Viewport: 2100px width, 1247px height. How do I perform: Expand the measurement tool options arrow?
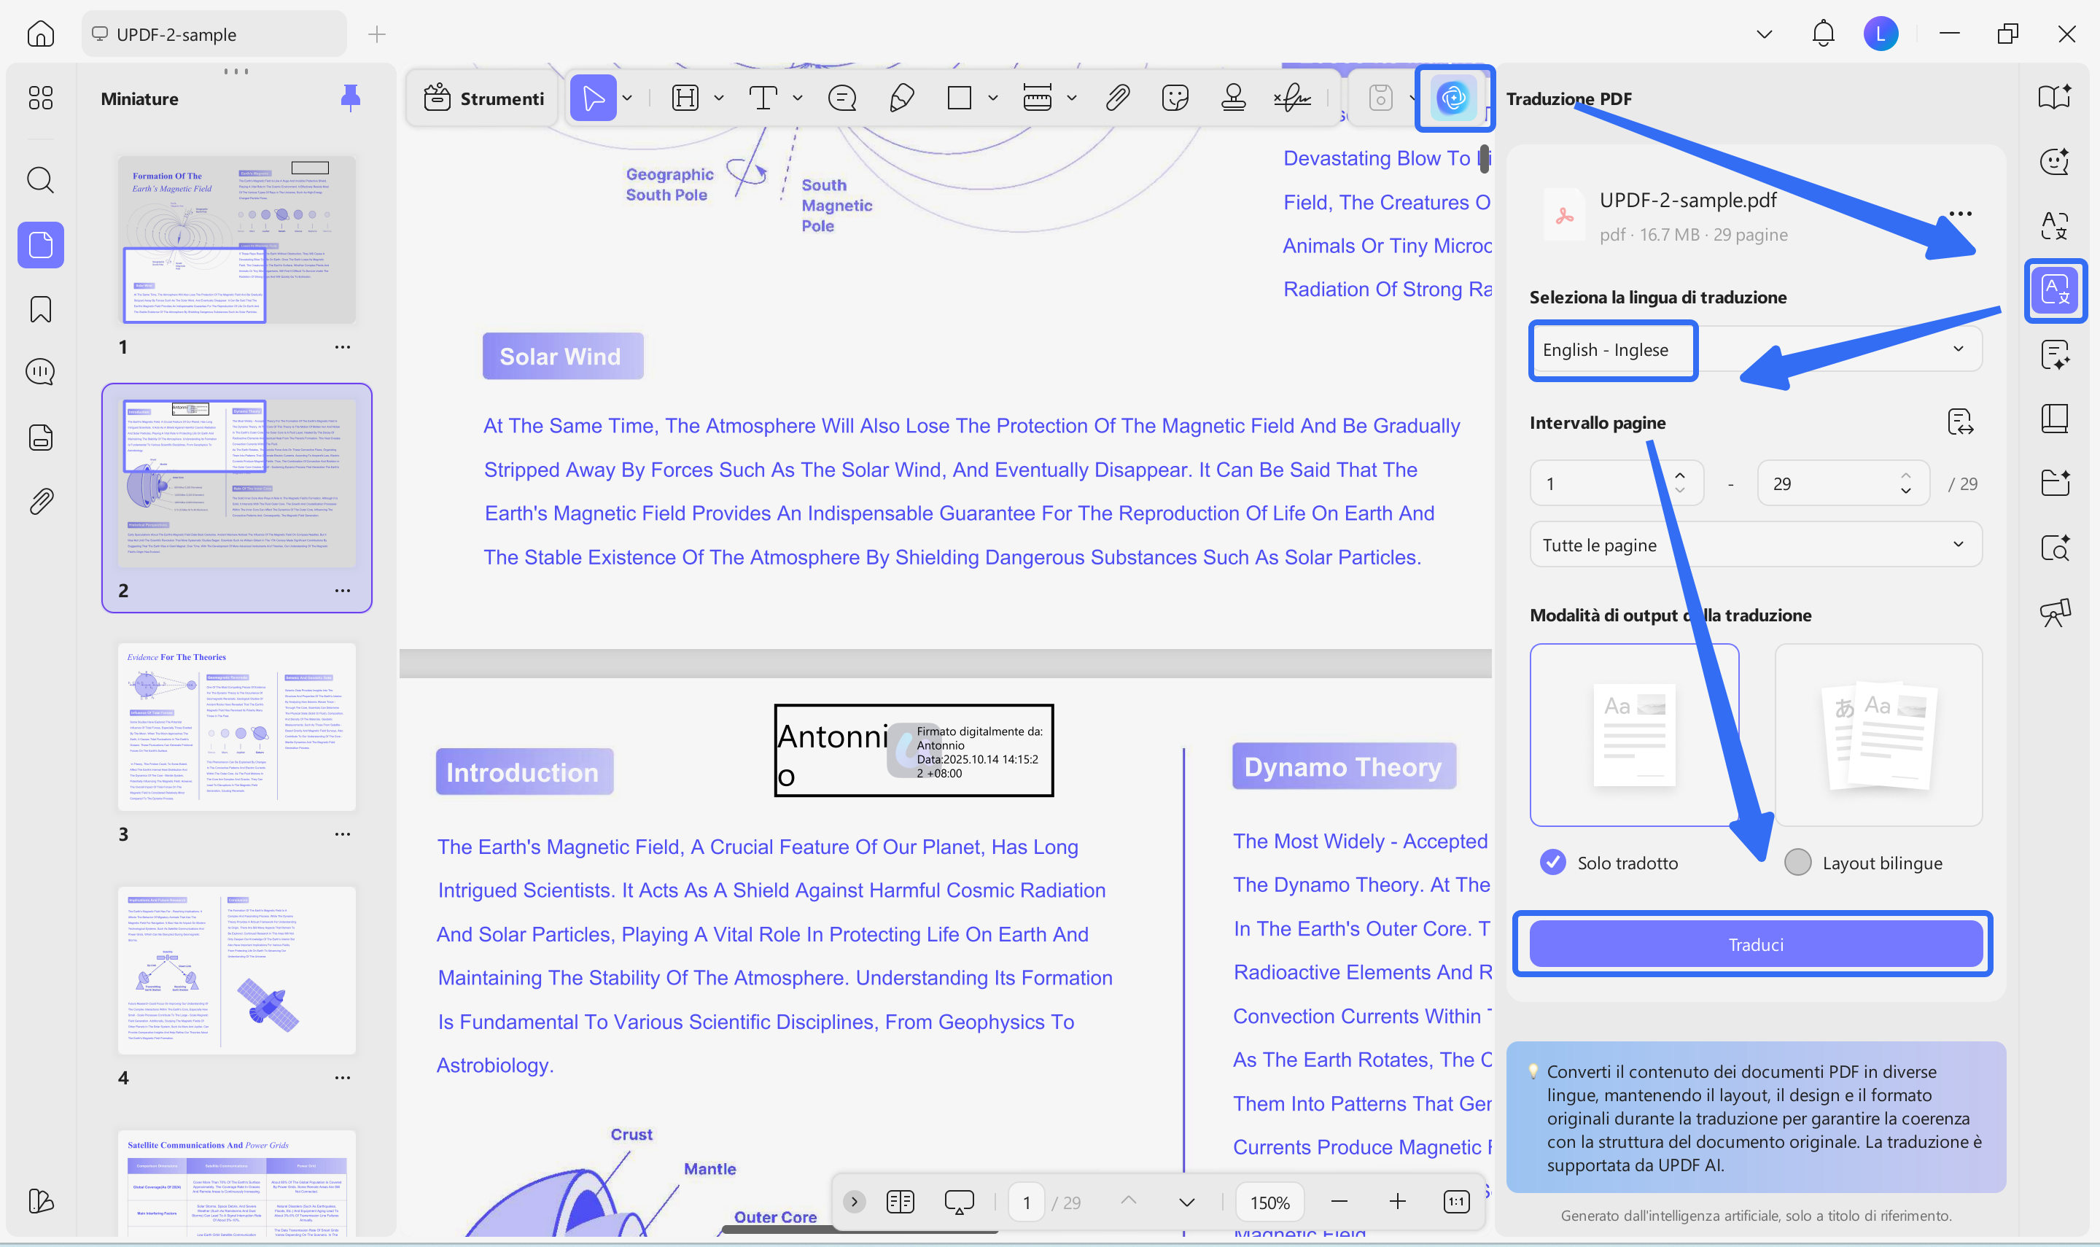pos(1071,98)
